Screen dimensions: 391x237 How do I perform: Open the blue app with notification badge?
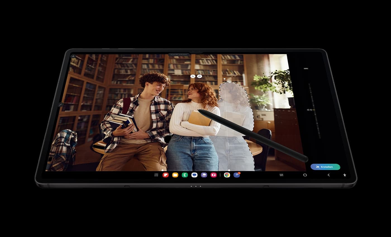(237, 175)
